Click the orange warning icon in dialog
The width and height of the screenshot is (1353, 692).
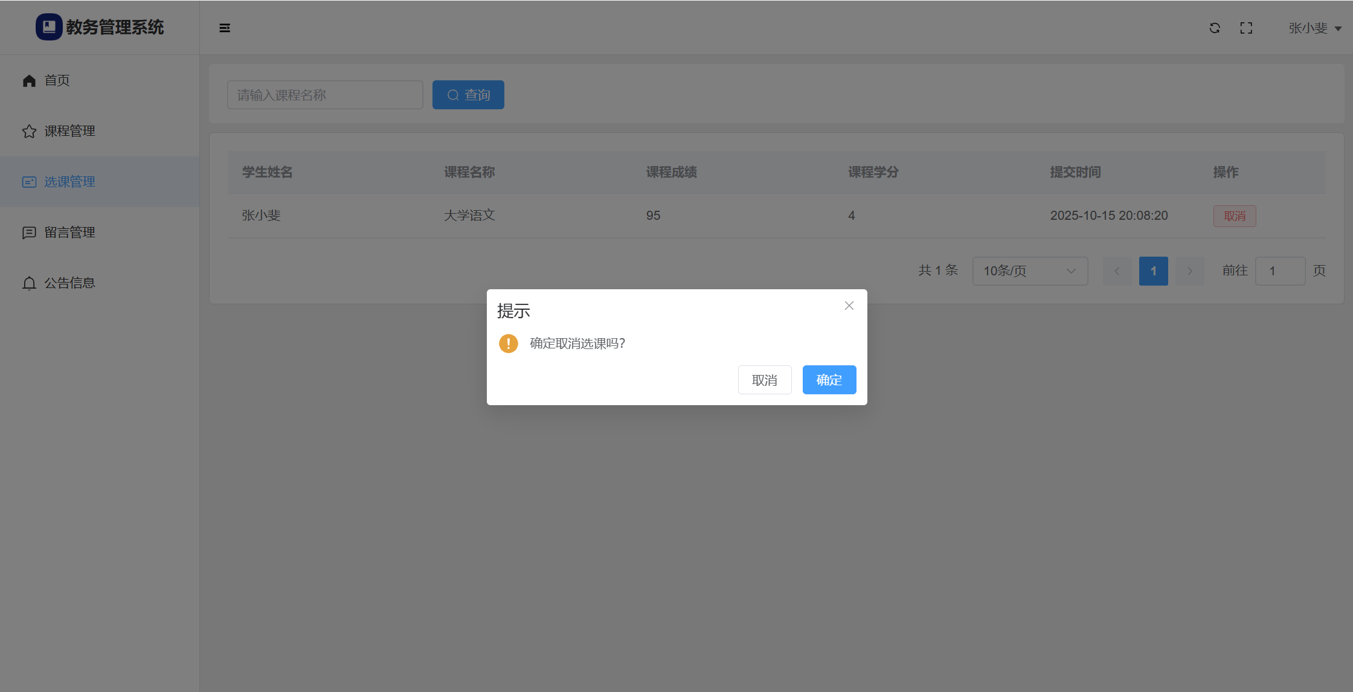(509, 344)
